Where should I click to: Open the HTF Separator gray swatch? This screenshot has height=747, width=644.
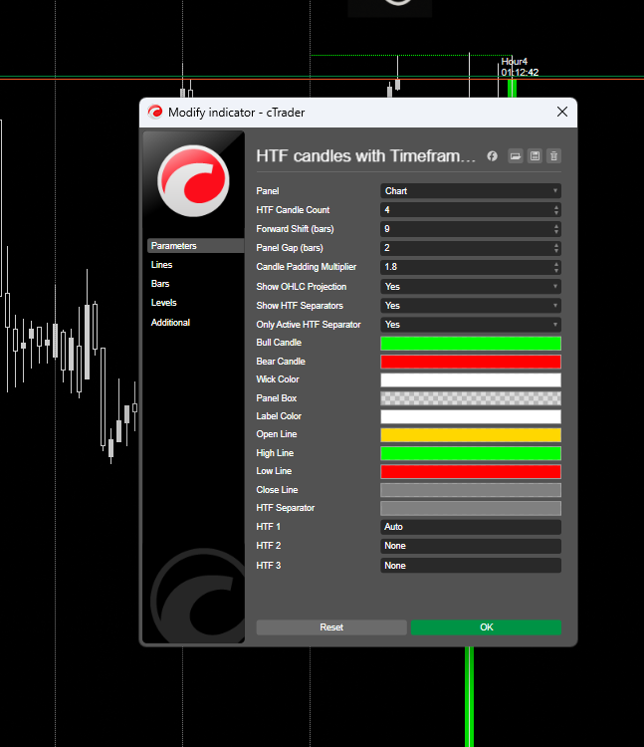point(471,508)
